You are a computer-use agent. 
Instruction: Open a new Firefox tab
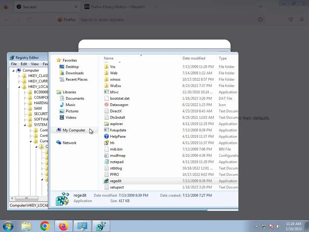coord(155,7)
